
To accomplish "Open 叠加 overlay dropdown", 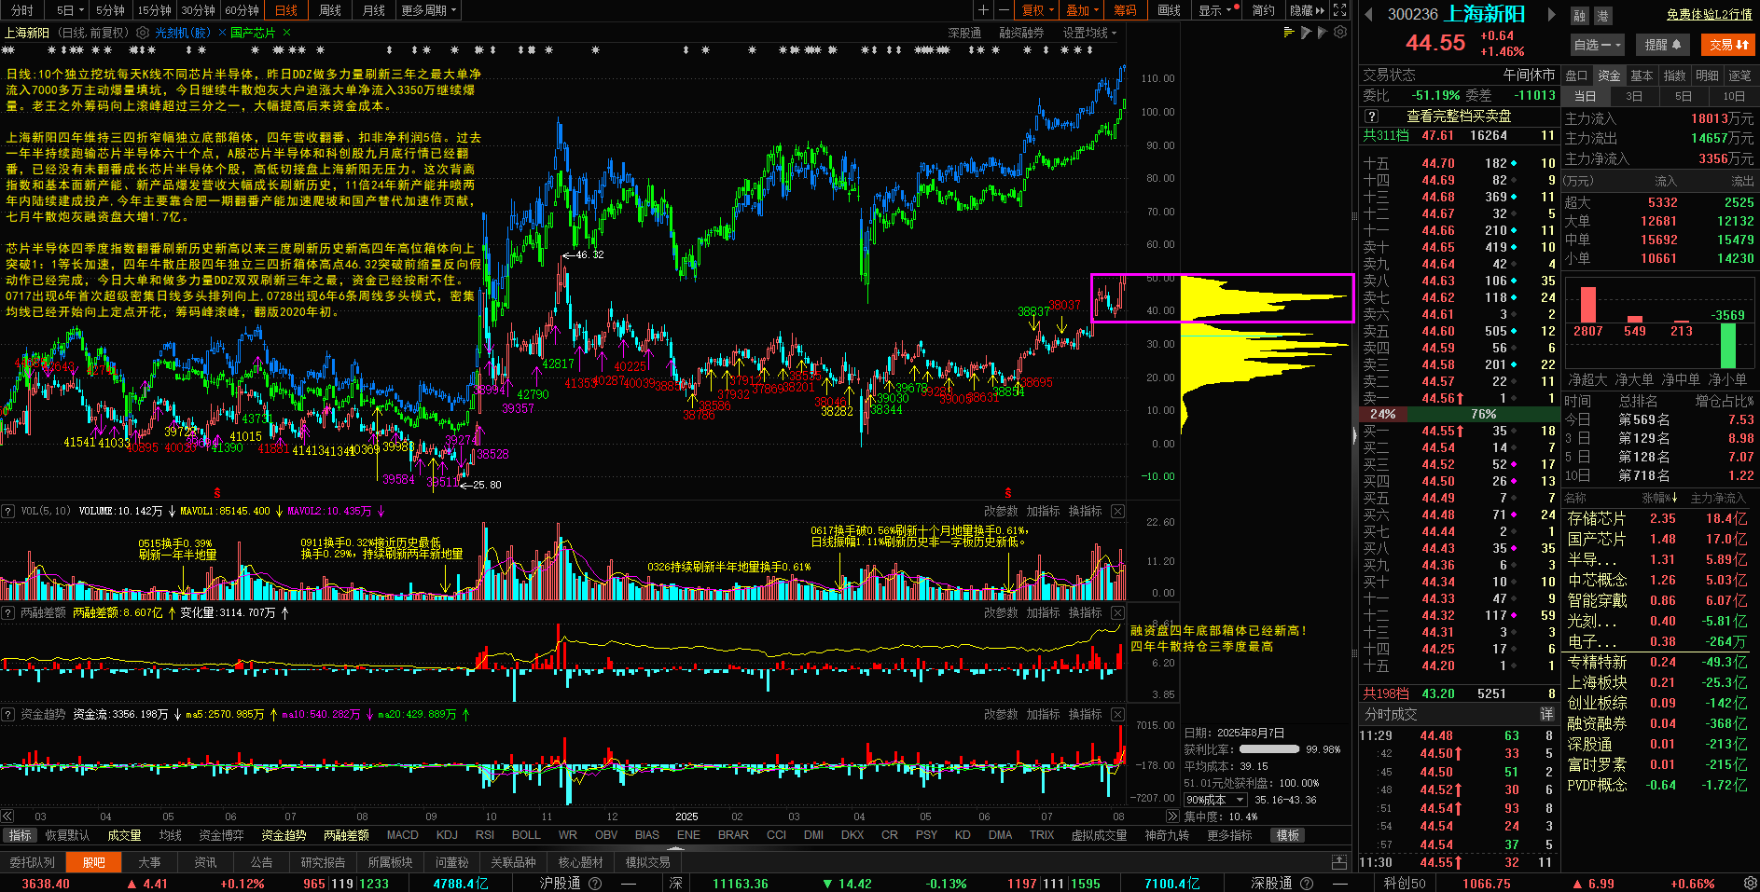I will (1083, 10).
